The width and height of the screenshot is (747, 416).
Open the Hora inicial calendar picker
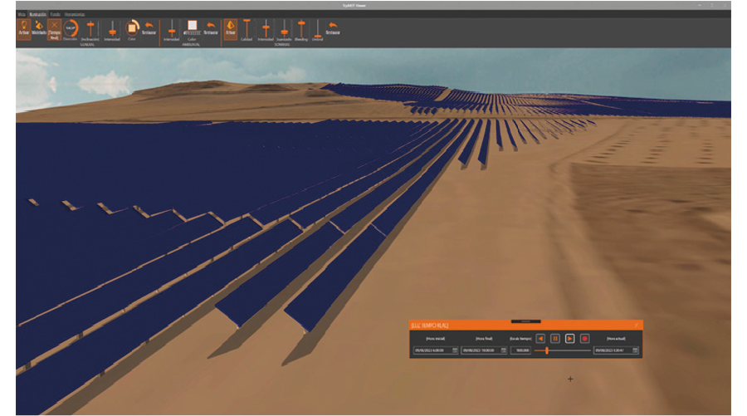pyautogui.click(x=455, y=350)
